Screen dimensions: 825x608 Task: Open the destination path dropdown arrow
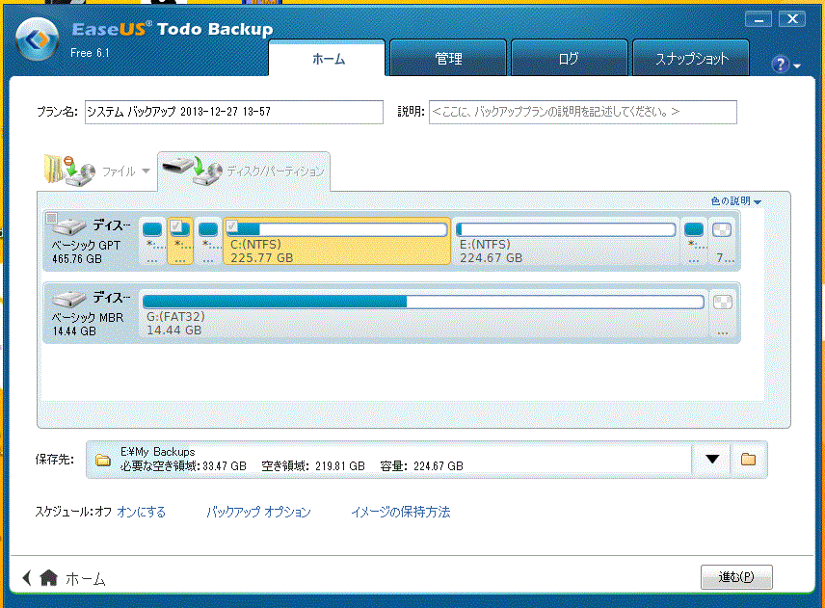[x=712, y=460]
